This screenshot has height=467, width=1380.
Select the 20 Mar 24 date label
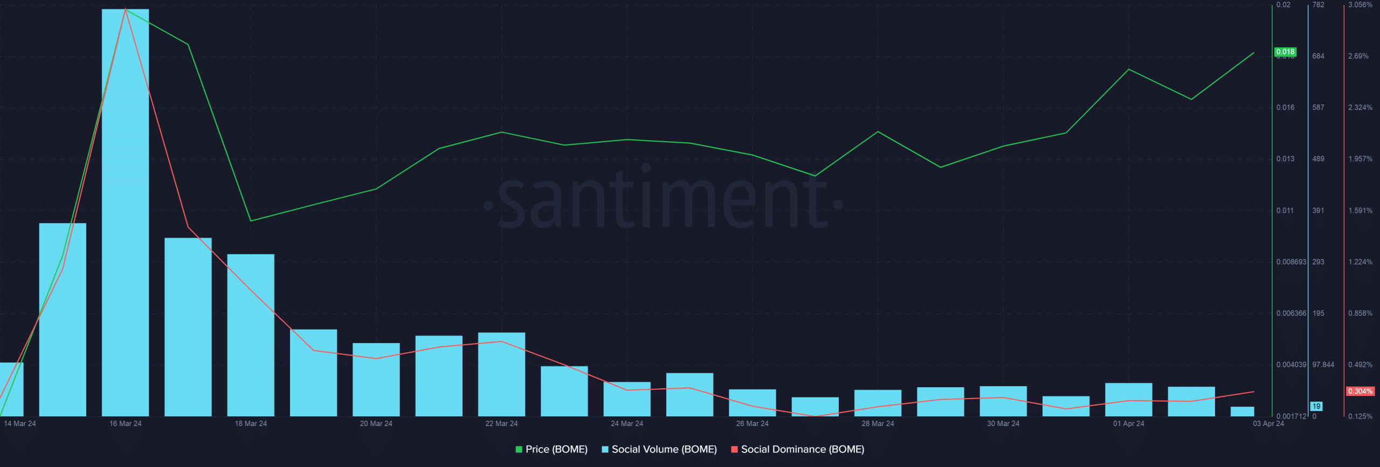[x=376, y=423]
